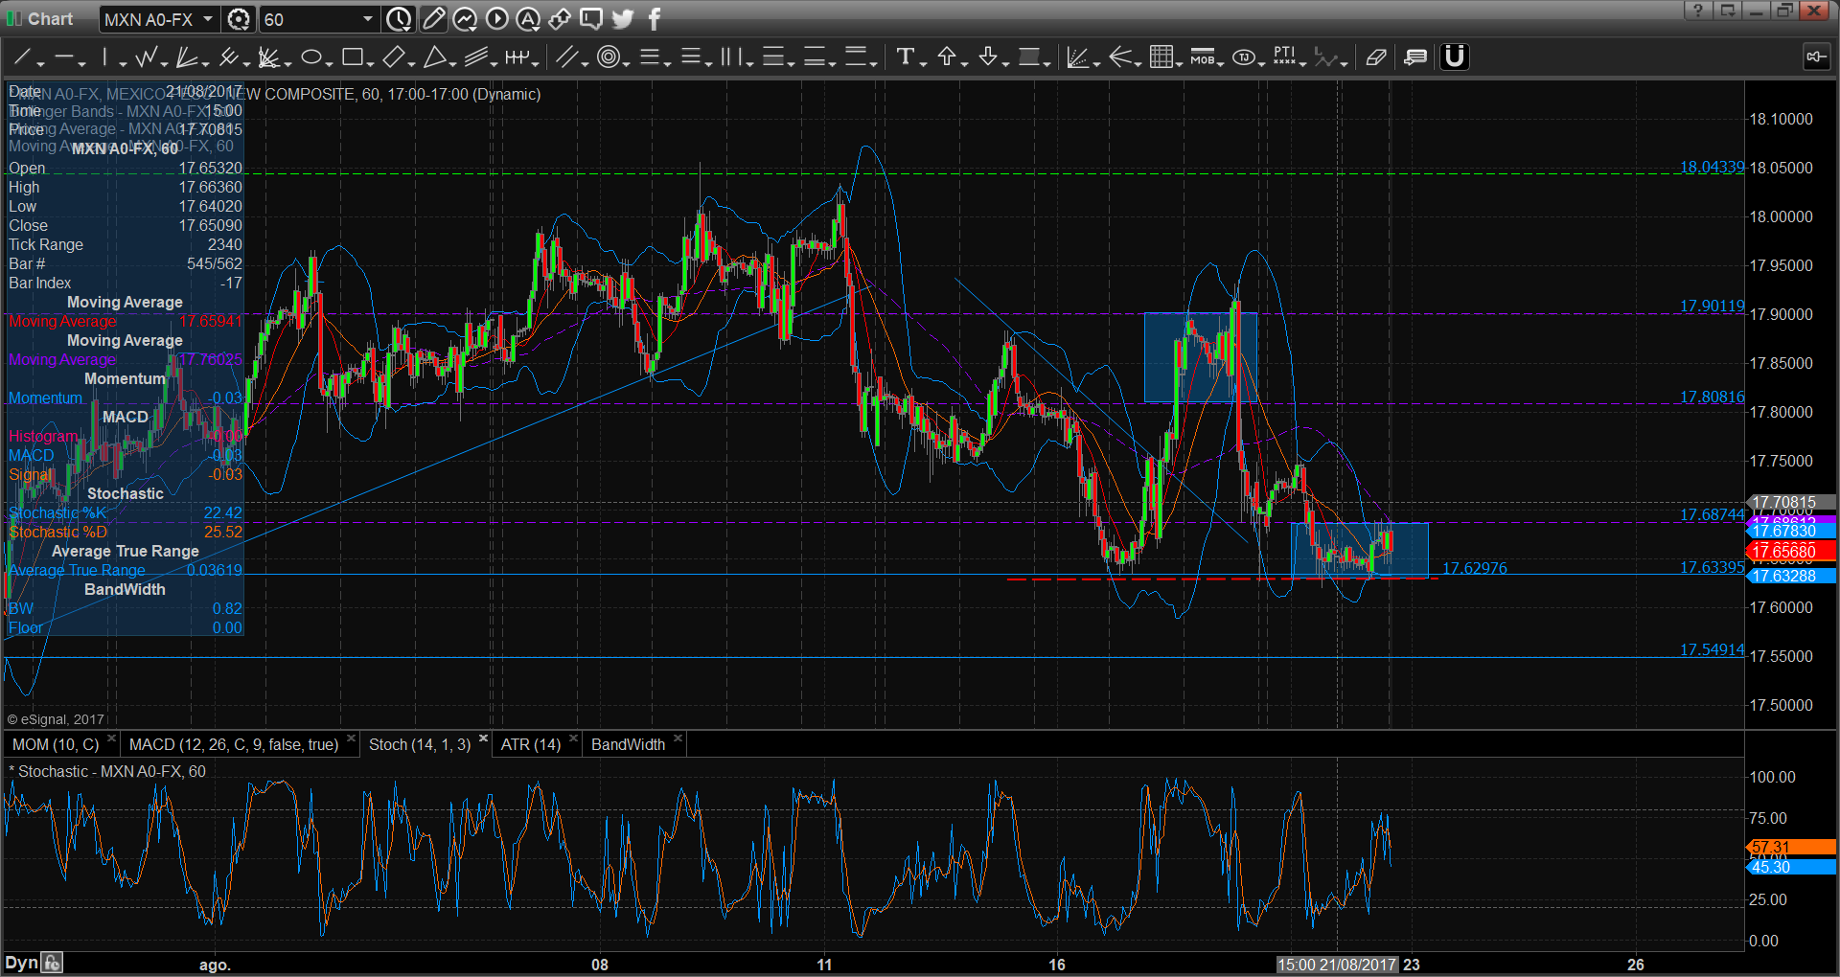Close the MOM (10, C) tab

tap(111, 738)
